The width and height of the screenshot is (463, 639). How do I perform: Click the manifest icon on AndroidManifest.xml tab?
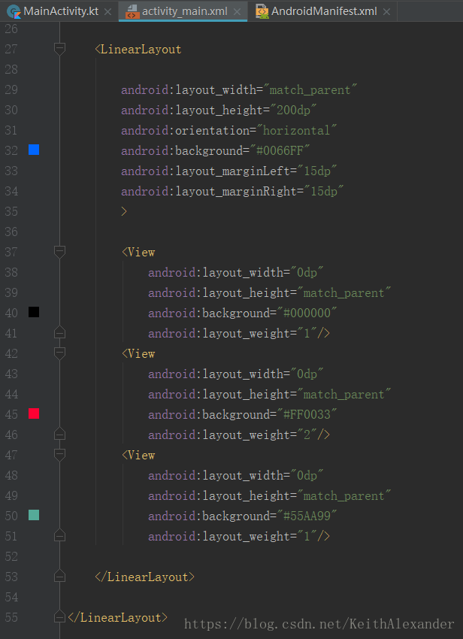click(x=262, y=12)
